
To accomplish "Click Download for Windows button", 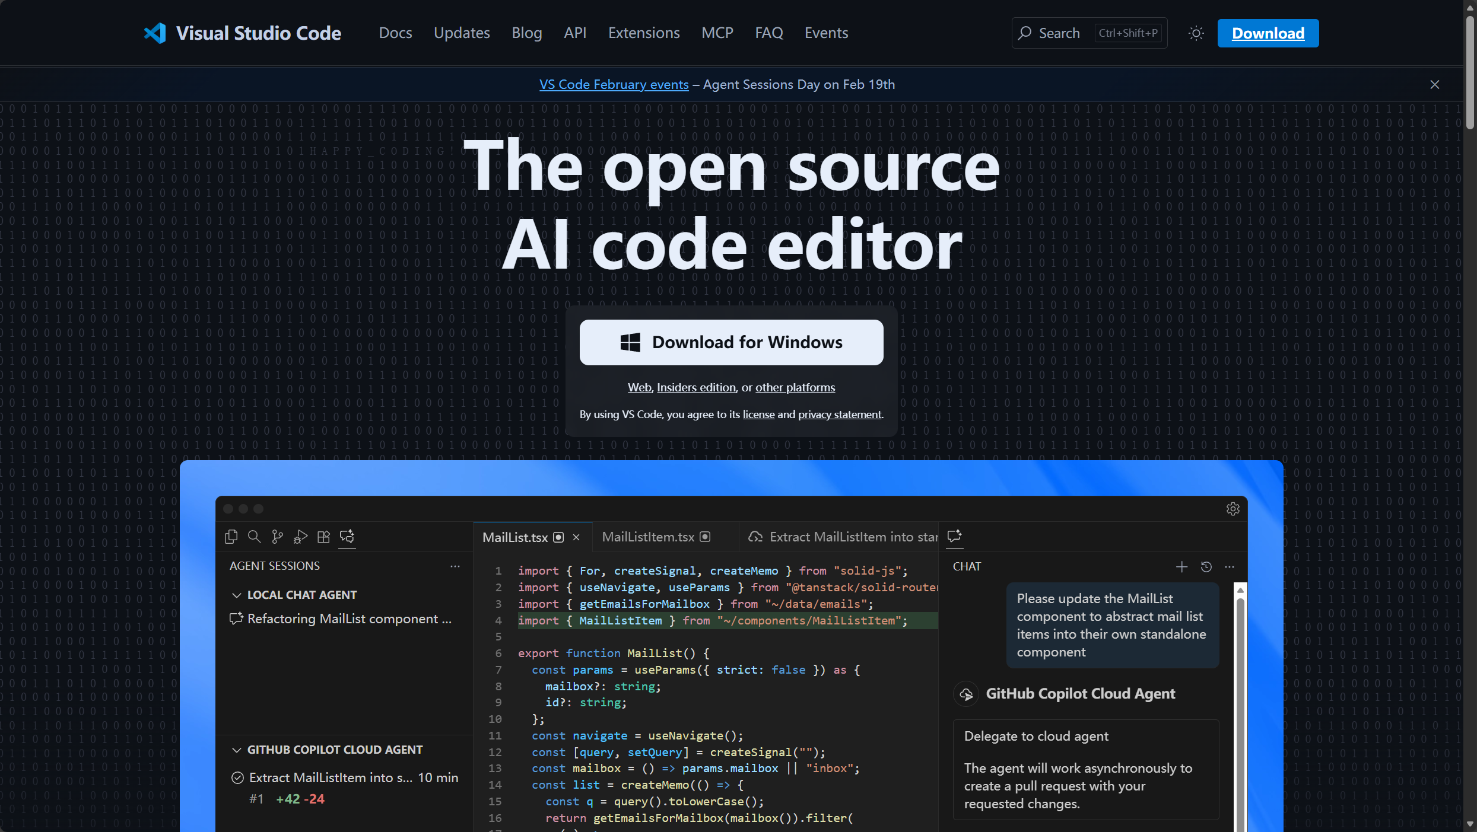I will click(x=731, y=342).
